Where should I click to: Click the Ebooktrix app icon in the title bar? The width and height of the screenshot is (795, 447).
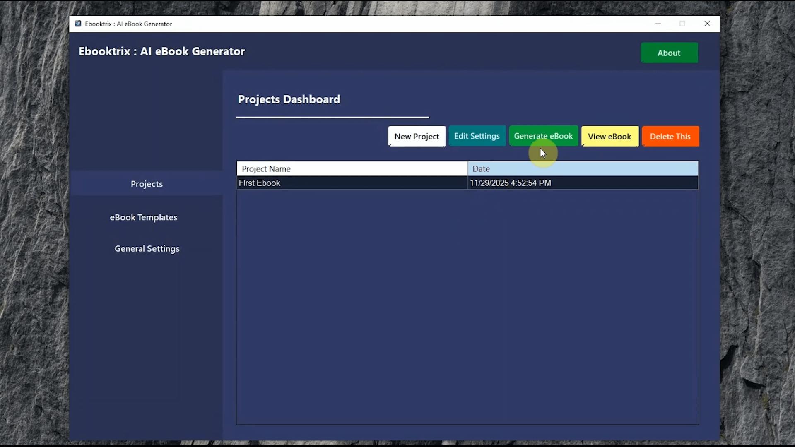tap(78, 24)
